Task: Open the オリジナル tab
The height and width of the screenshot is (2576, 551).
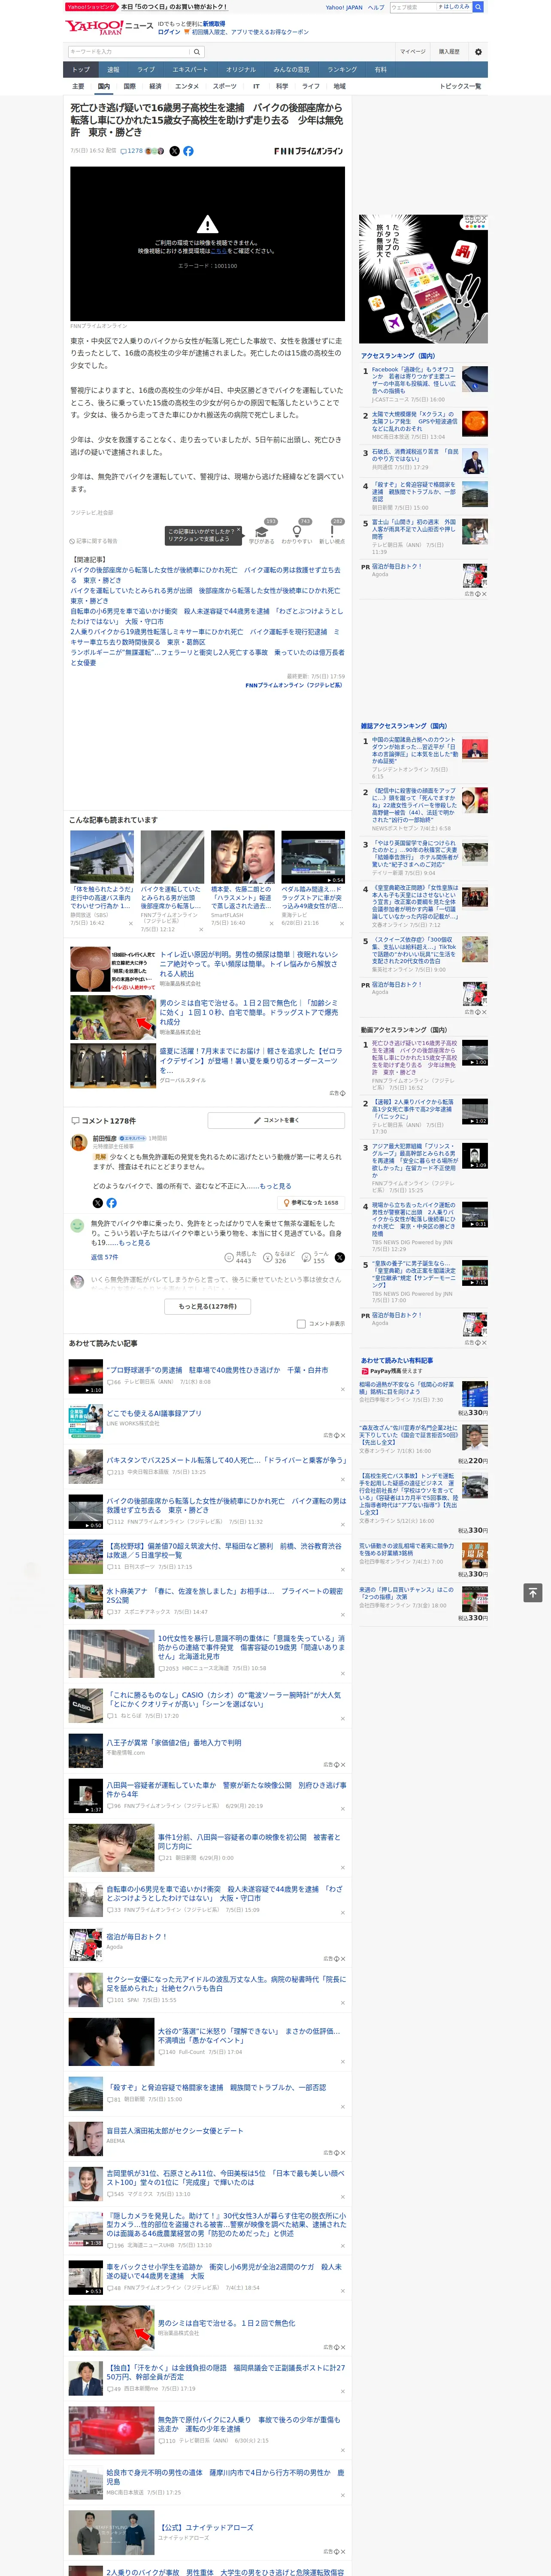Action: 241,70
